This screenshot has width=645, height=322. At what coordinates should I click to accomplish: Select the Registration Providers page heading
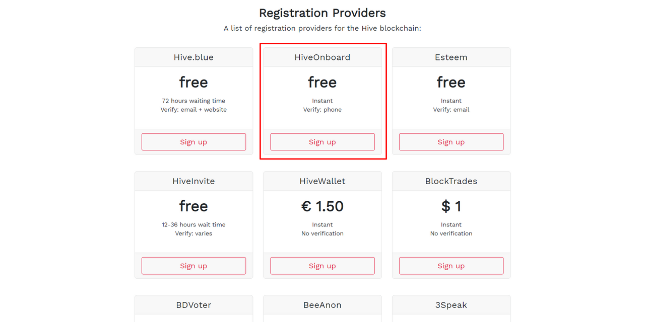[322, 13]
